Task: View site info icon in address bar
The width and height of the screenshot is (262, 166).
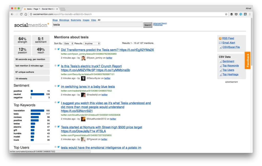Action: (x=31, y=14)
